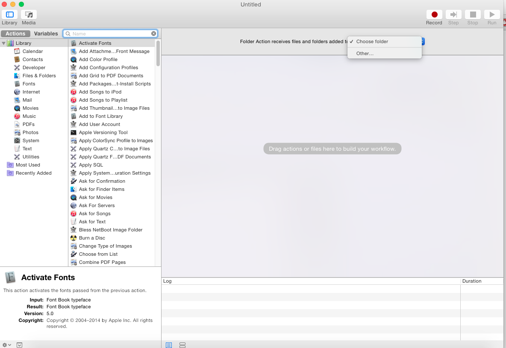Select the Change Type of Images action

(112, 246)
